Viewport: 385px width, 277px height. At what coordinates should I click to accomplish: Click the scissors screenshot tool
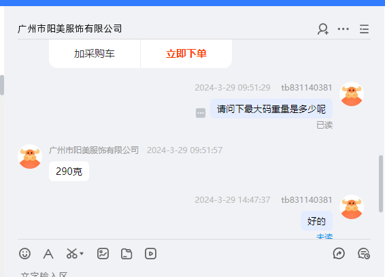pyautogui.click(x=71, y=254)
